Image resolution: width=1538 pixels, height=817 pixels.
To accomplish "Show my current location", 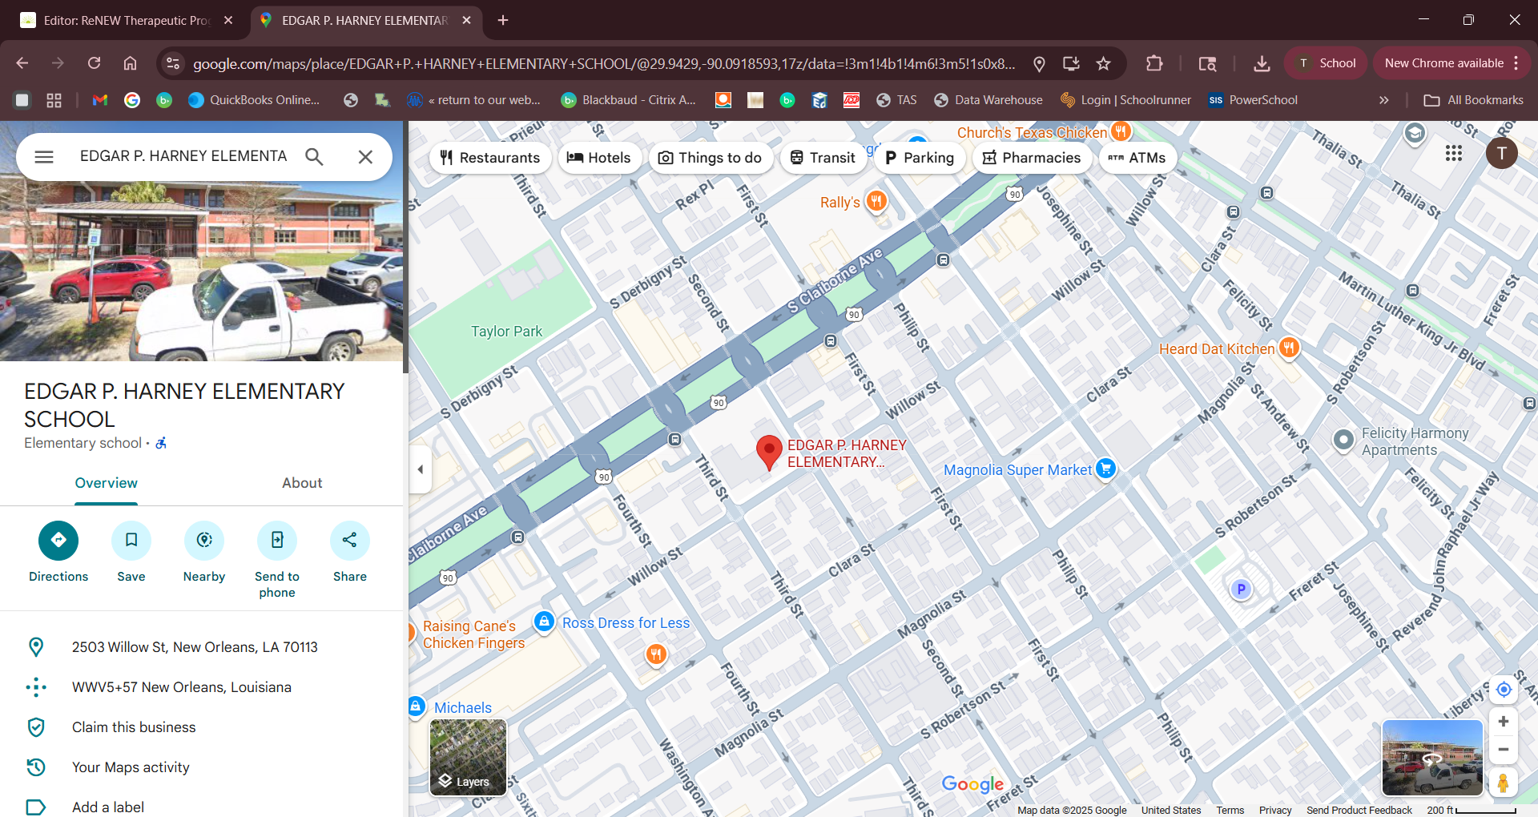I will pyautogui.click(x=1504, y=690).
